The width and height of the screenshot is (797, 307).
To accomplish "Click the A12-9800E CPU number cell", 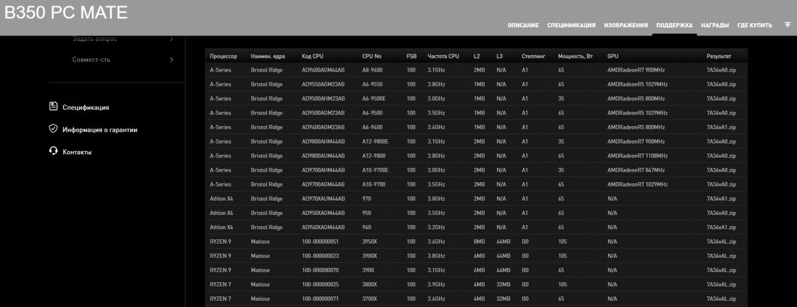I will [375, 142].
